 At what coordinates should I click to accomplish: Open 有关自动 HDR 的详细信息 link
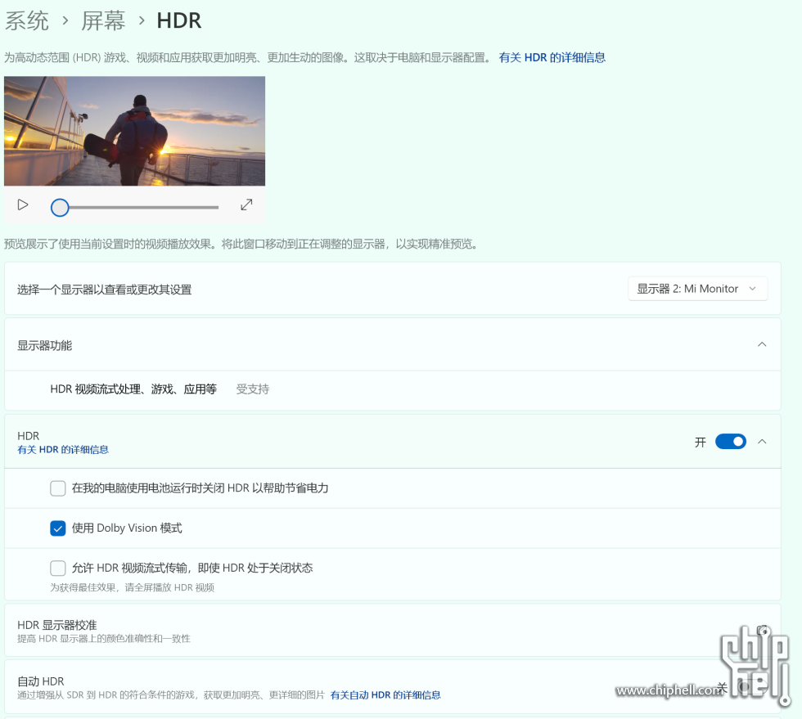point(385,695)
